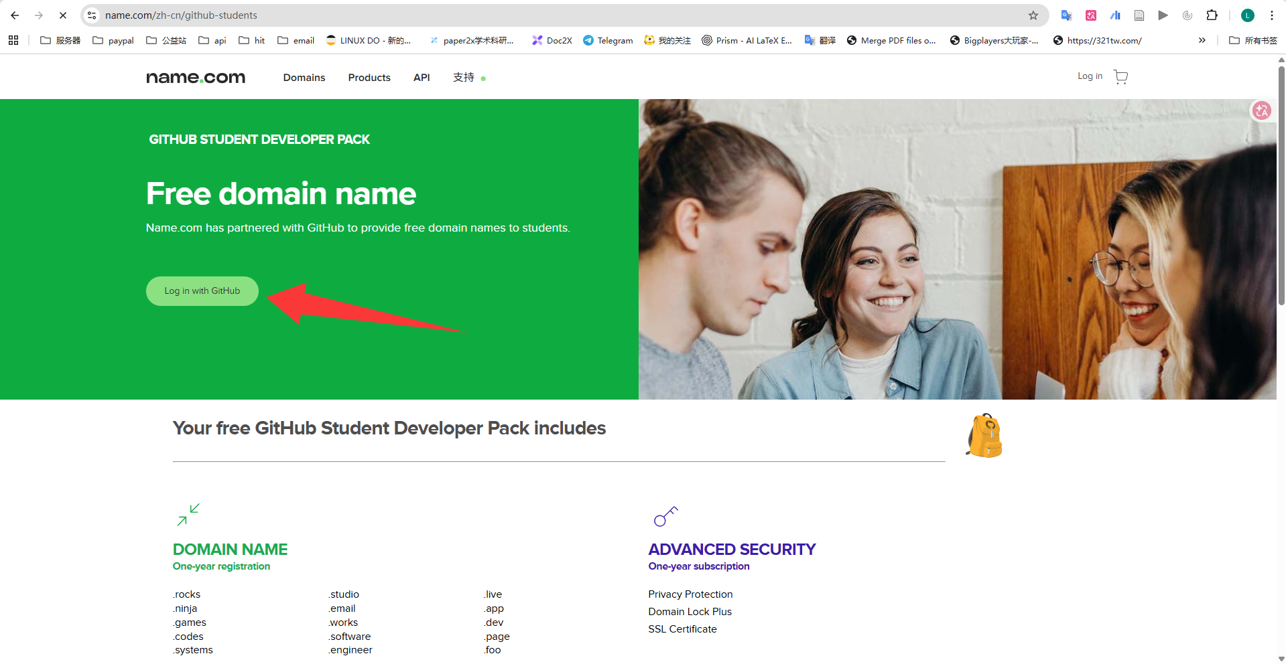Go back to the previous page
The height and width of the screenshot is (664, 1286).
coord(15,15)
